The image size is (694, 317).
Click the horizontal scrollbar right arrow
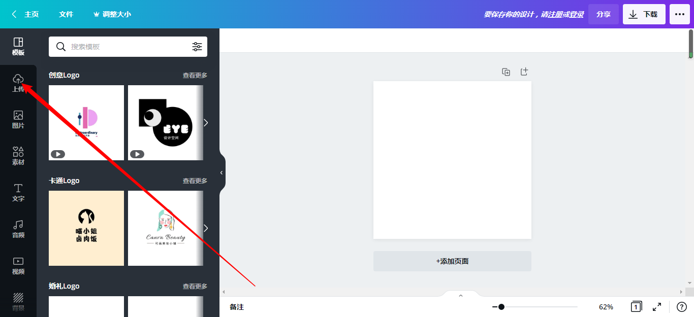coord(682,292)
